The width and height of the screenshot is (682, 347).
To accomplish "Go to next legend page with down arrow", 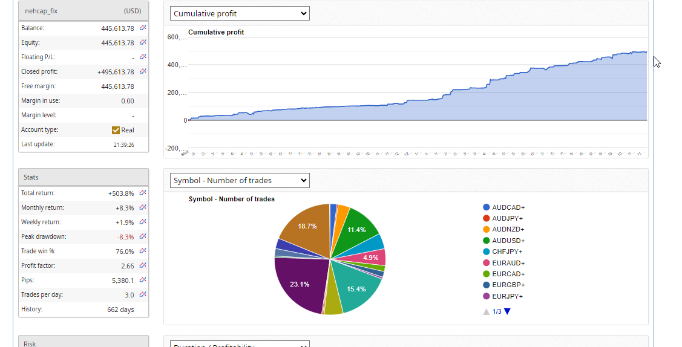I will pos(507,311).
